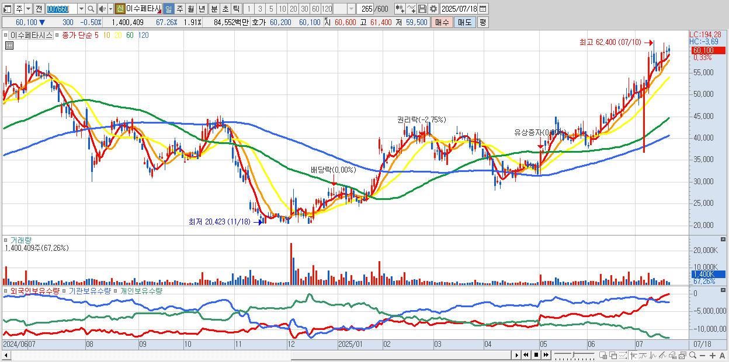The width and height of the screenshot is (729, 362).
Task: Click fast-forward button in playback controls
Action: (546, 355)
